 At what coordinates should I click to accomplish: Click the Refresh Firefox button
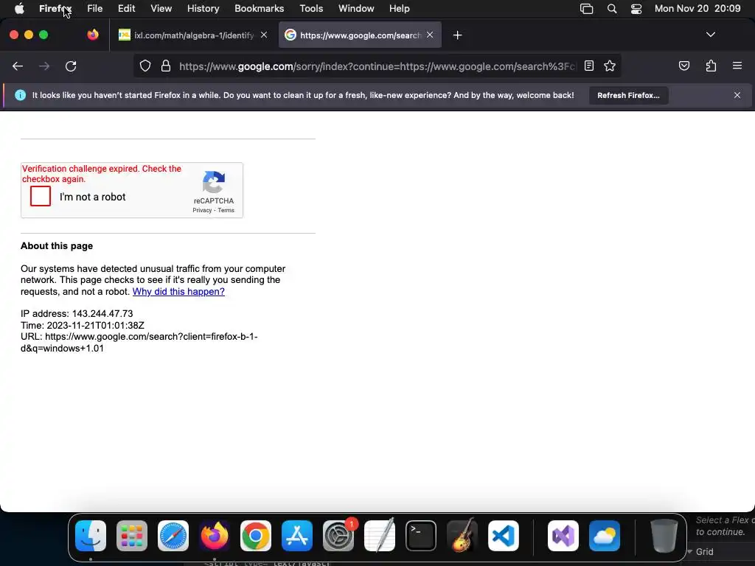(628, 95)
